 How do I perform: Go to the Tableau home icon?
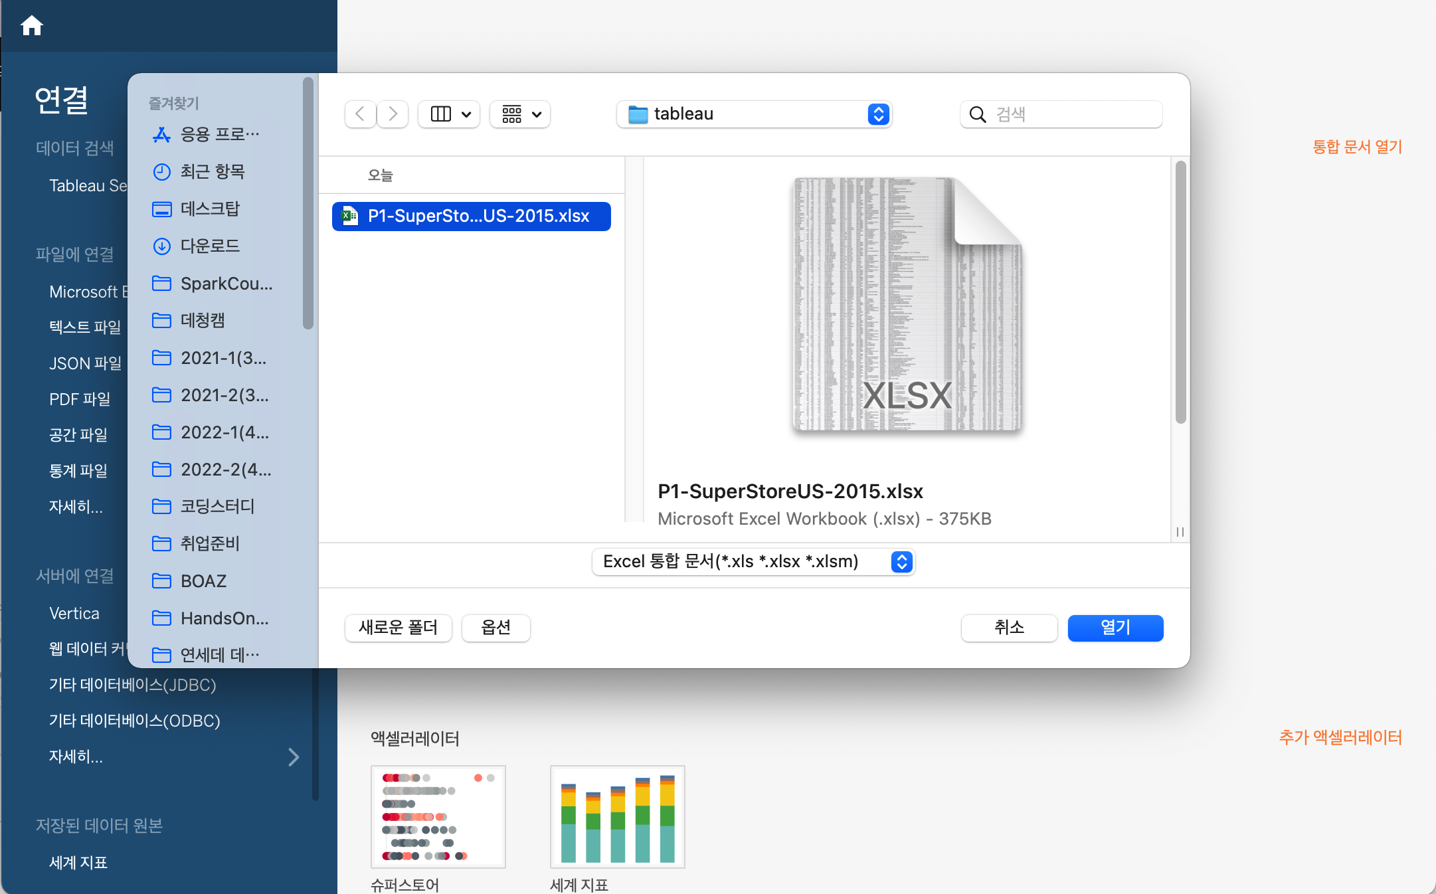[x=32, y=26]
